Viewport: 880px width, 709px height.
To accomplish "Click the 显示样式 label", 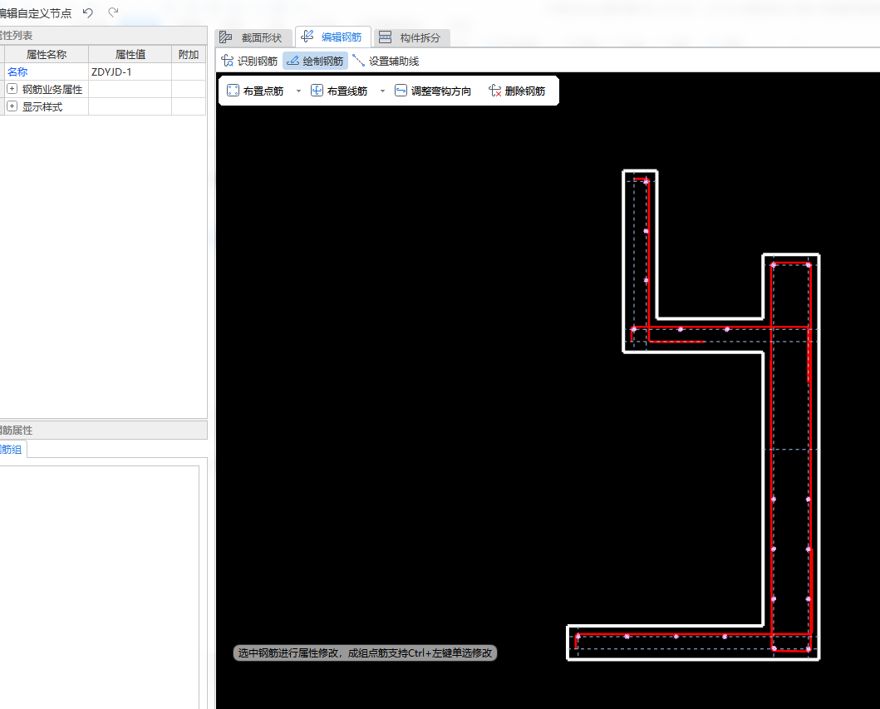I will [42, 106].
